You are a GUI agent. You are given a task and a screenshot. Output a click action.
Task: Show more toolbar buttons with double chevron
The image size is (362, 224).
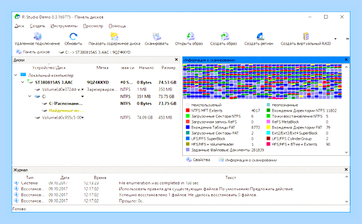coord(347,38)
